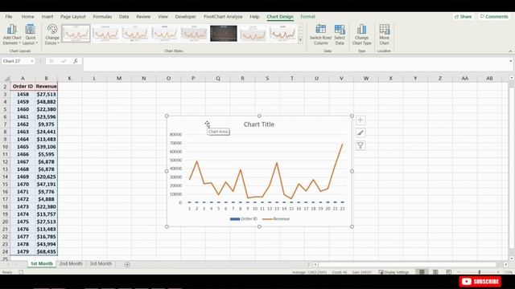The height and width of the screenshot is (289, 515).
Task: Open the Help tab
Action: pyautogui.click(x=254, y=16)
